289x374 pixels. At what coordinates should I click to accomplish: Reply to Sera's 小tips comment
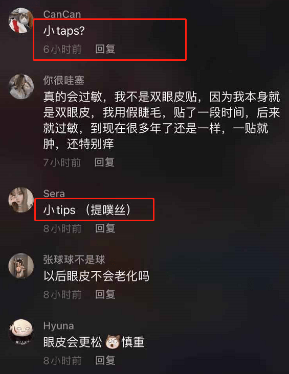[105, 228]
